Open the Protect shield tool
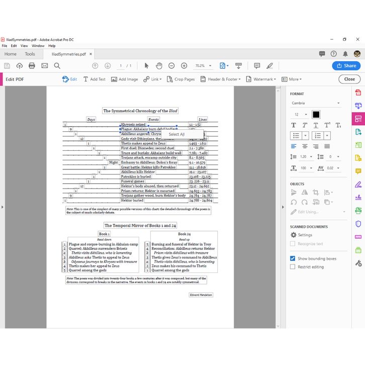Viewport: 365px width, 365px height. [x=358, y=224]
